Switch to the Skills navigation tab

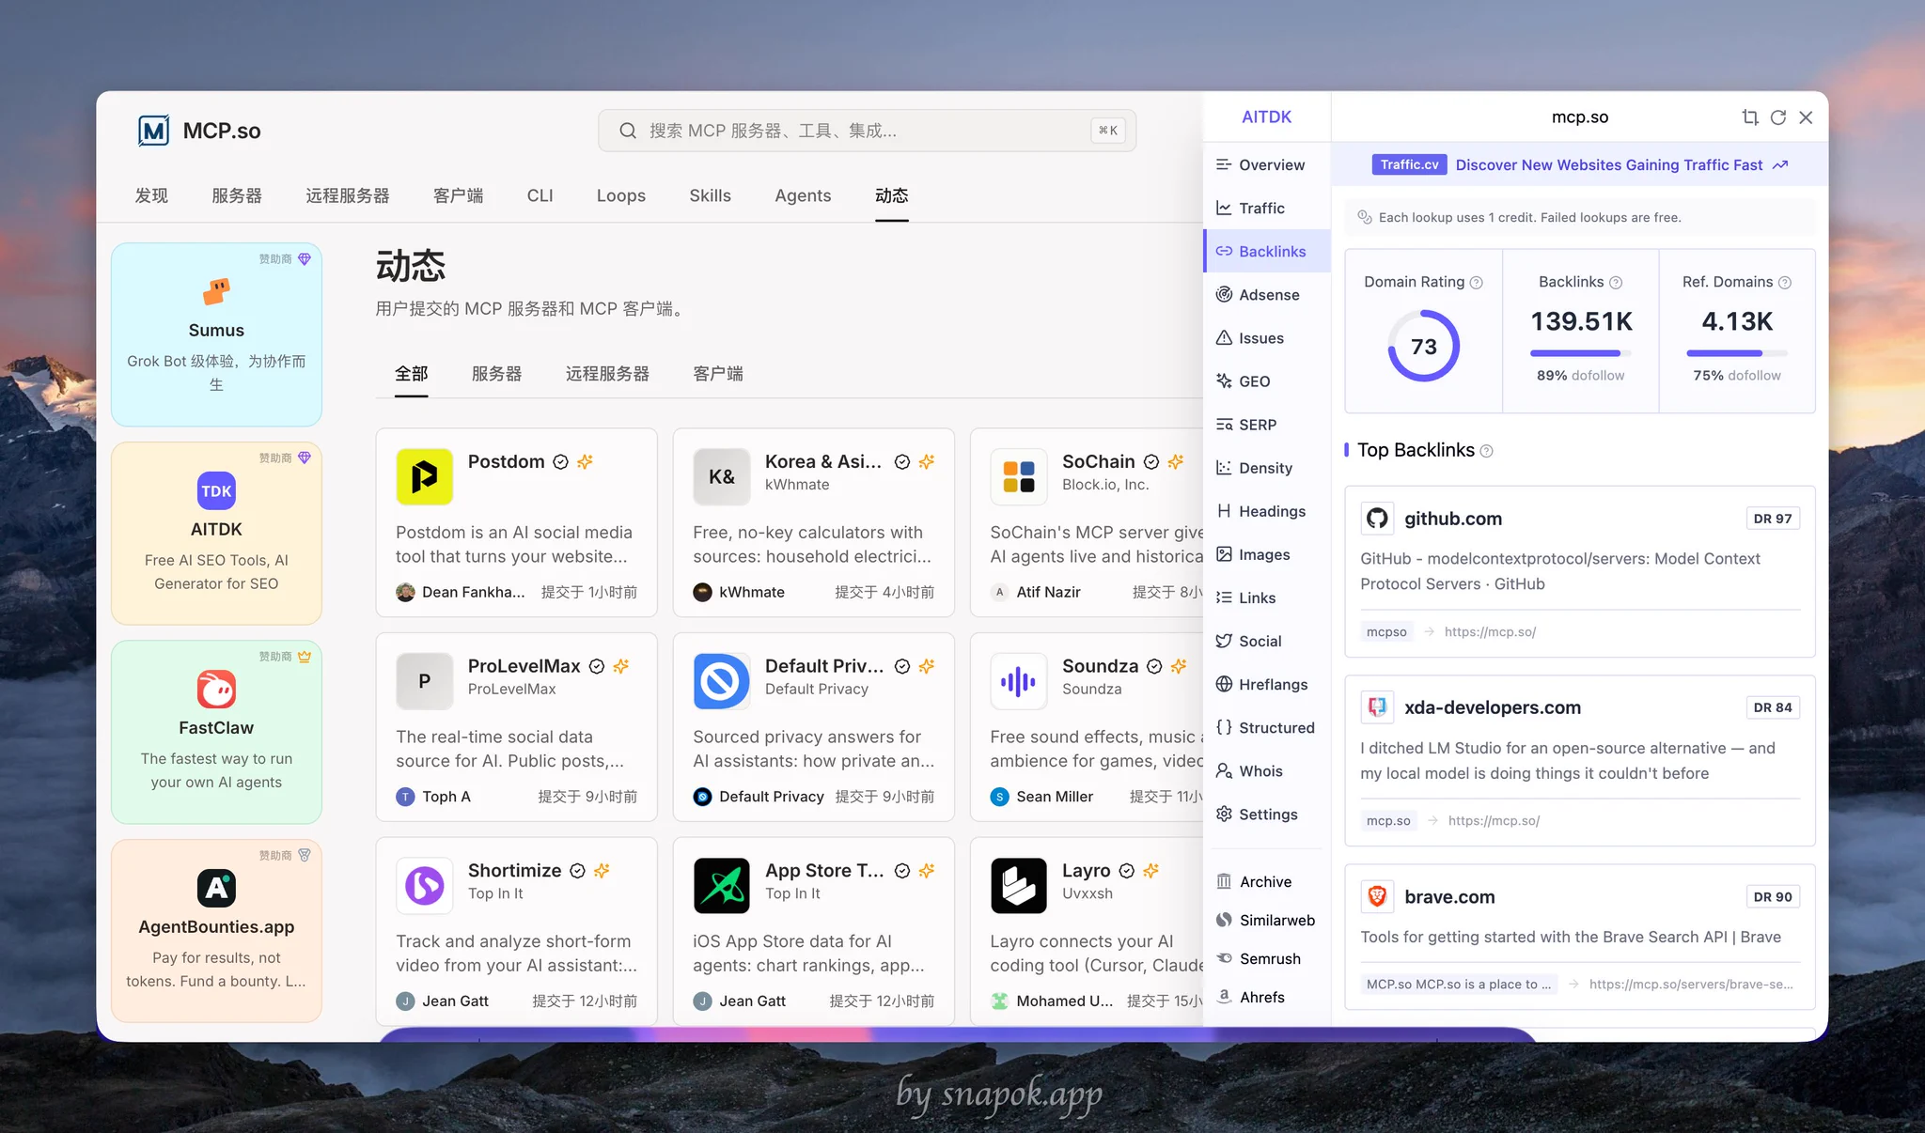710,195
